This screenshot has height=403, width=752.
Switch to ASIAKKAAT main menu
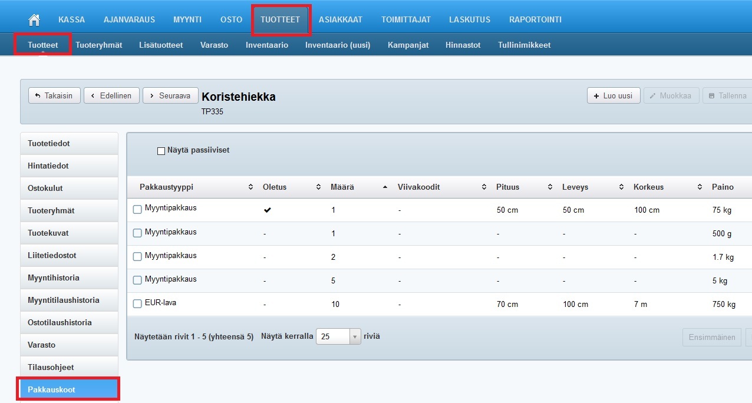[340, 19]
